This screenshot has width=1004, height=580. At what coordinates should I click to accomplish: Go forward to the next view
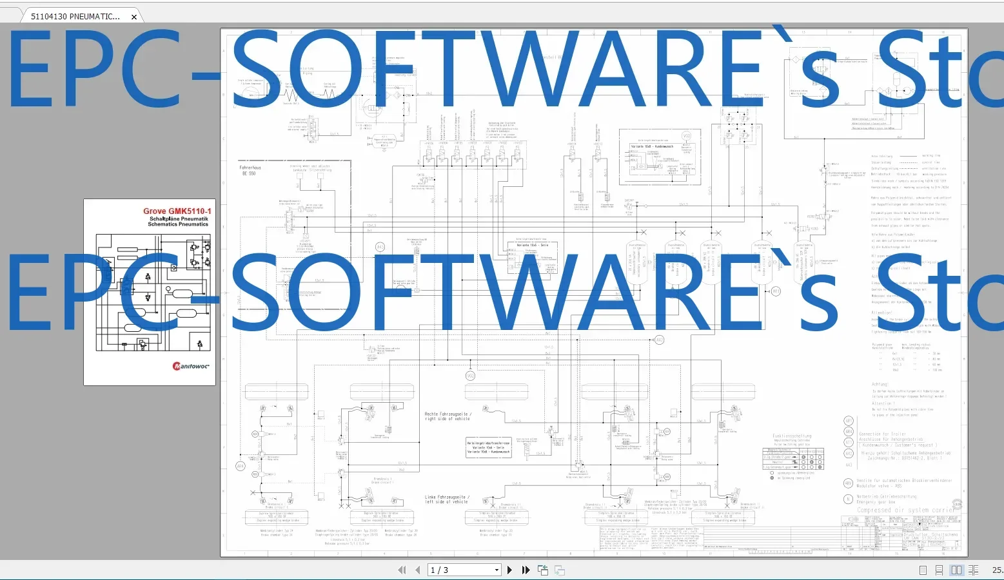click(x=558, y=570)
